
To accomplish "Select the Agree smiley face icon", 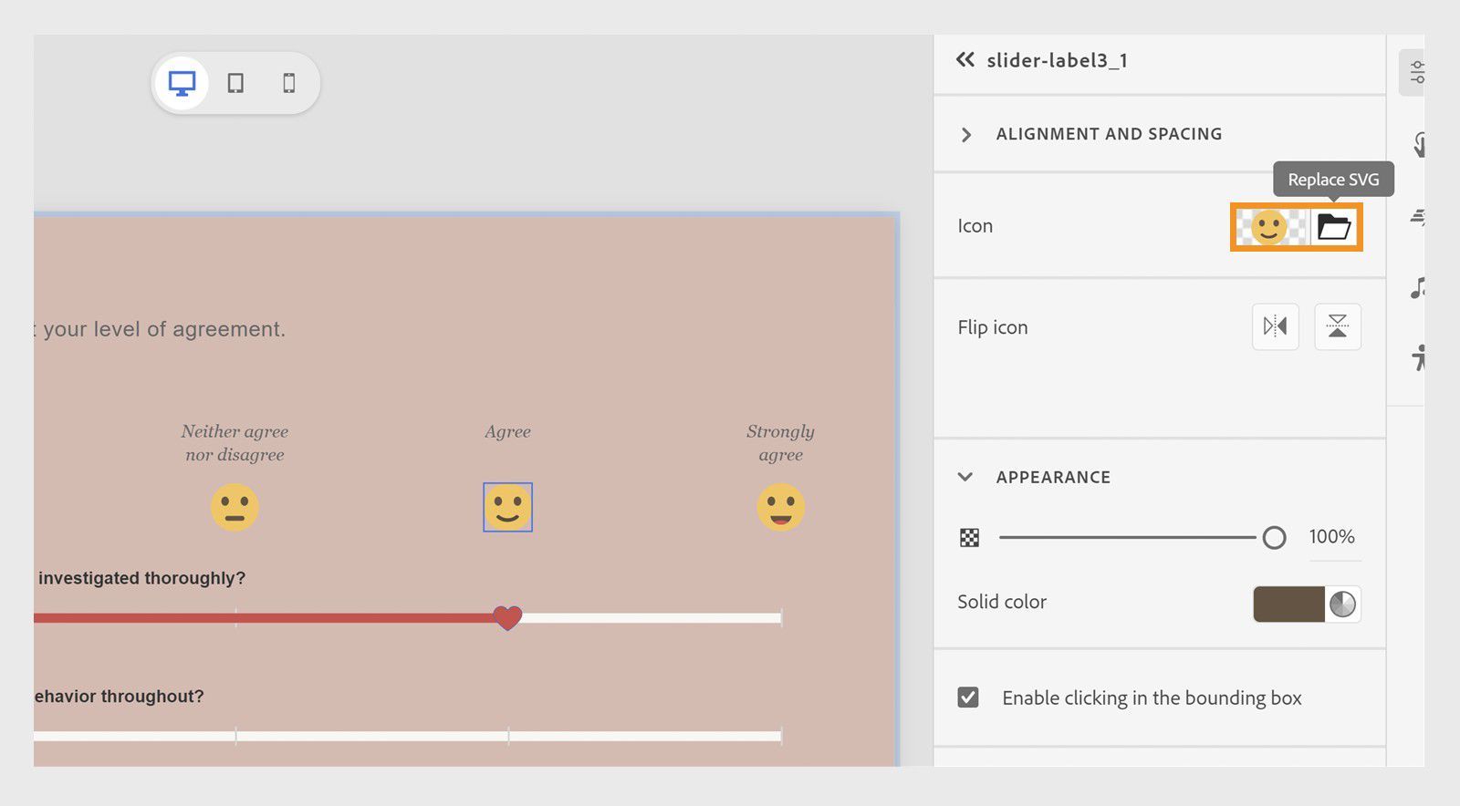I will [x=507, y=507].
